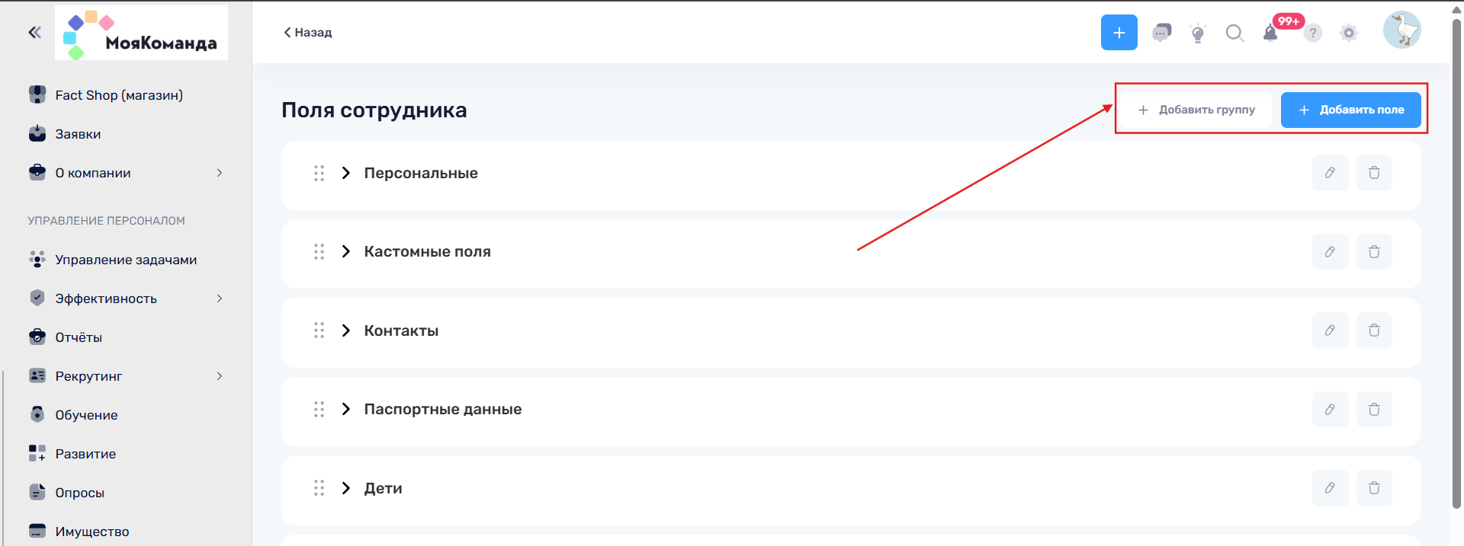Click the Добавить группу button
The height and width of the screenshot is (546, 1464).
point(1196,110)
